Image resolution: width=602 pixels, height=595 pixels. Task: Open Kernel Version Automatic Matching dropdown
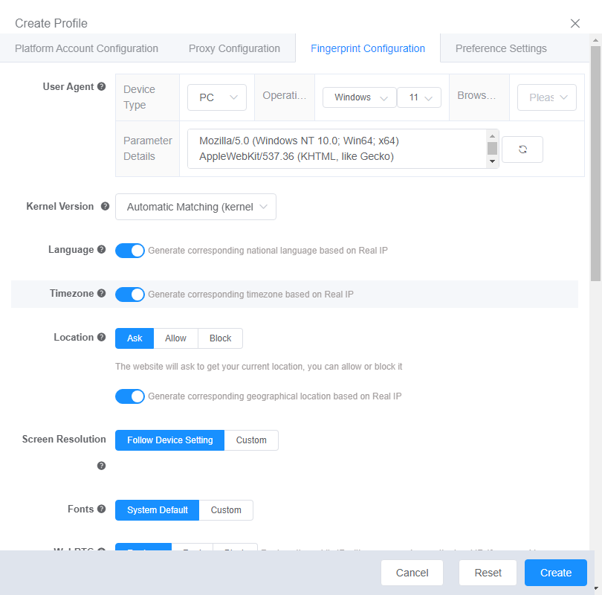click(195, 207)
